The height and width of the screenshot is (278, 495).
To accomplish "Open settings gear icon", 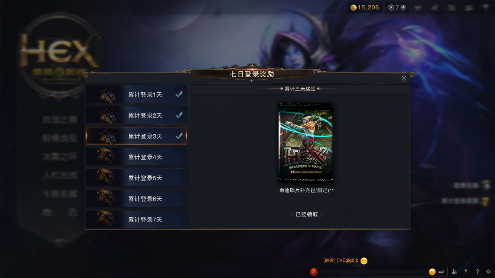I will [x=489, y=271].
